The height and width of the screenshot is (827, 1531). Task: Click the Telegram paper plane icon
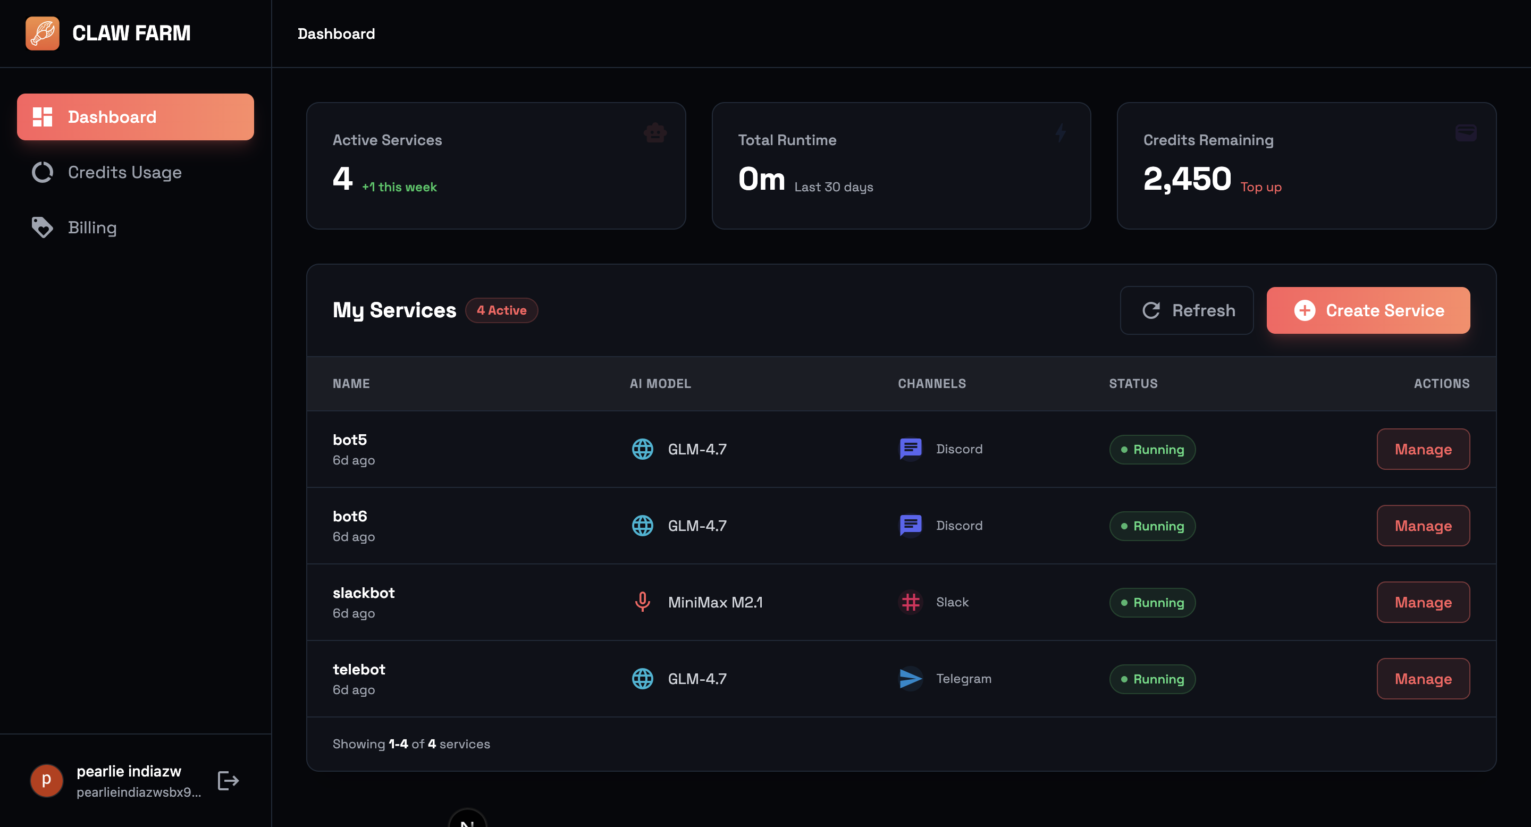[911, 679]
